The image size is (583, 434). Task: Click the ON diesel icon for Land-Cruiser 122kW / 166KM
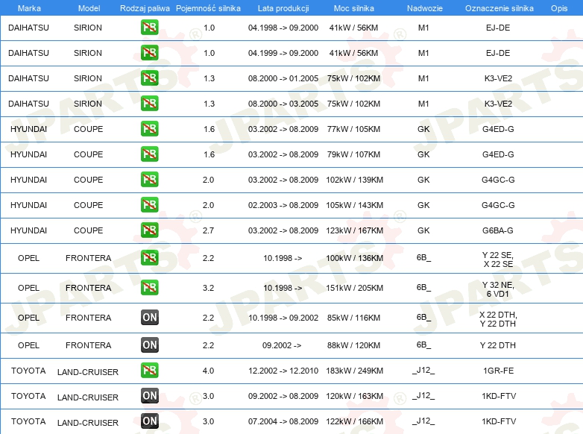click(x=149, y=421)
